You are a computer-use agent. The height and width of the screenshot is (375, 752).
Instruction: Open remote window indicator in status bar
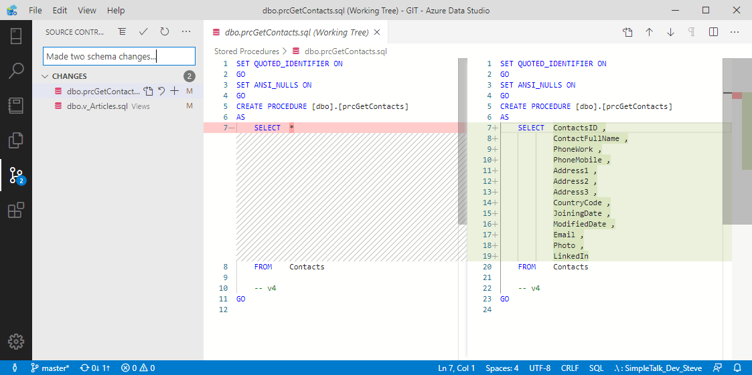point(15,368)
